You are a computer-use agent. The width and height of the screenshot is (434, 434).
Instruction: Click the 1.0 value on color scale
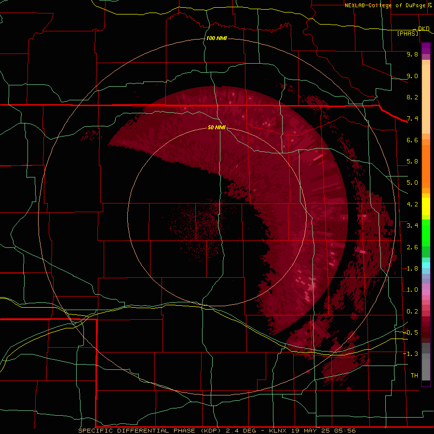pos(412,290)
